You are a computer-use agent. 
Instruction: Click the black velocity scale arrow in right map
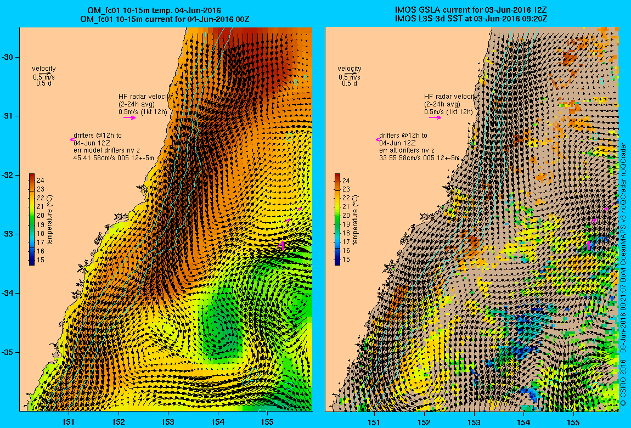point(351,74)
